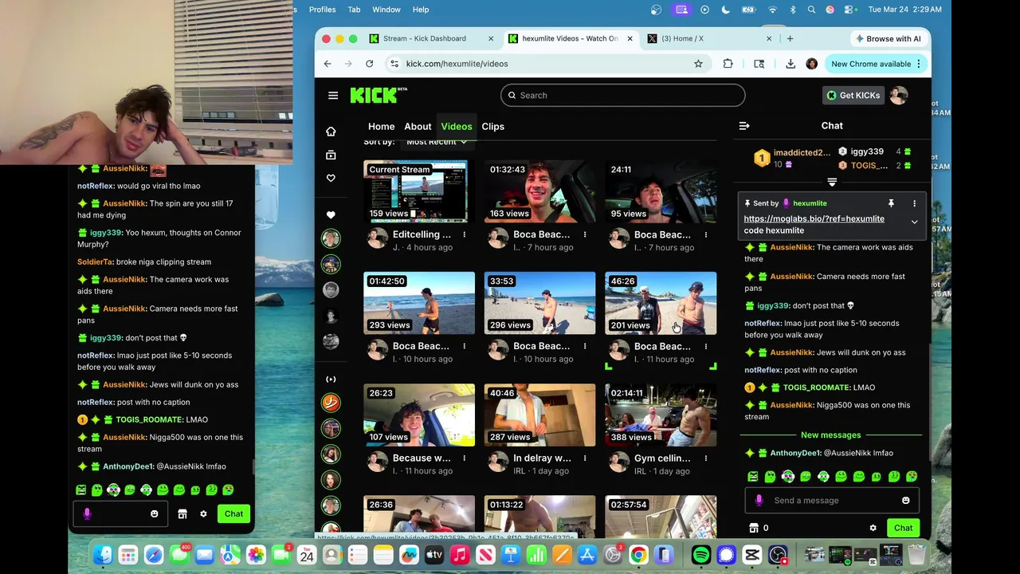Viewport: 1020px width, 574px height.
Task: View site information for kick.com
Action: [x=394, y=64]
